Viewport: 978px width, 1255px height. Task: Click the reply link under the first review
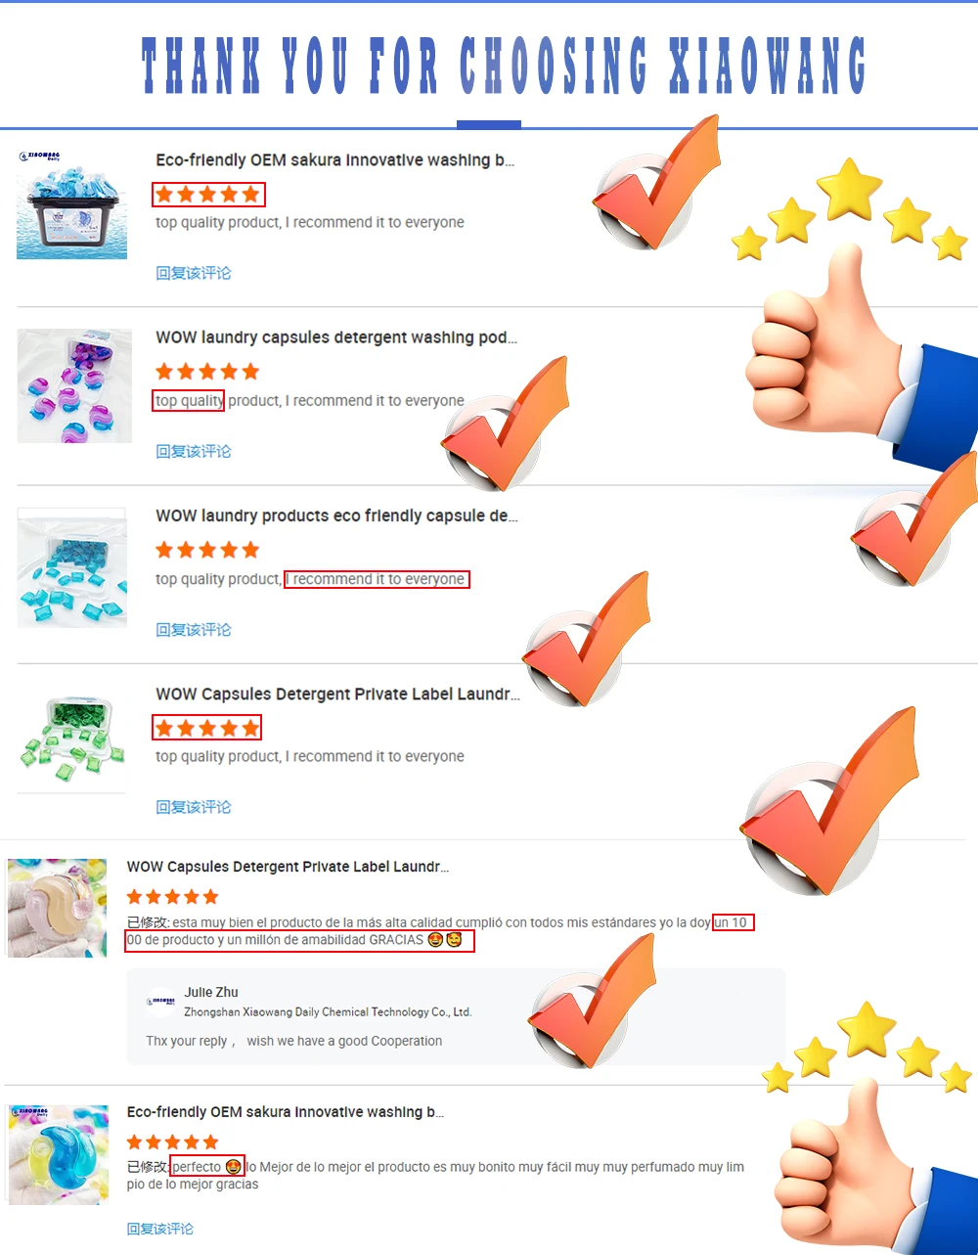194,273
